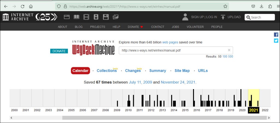This screenshot has height=123, width=280.
Task: Switch to the Site Map tab
Action: [182, 71]
